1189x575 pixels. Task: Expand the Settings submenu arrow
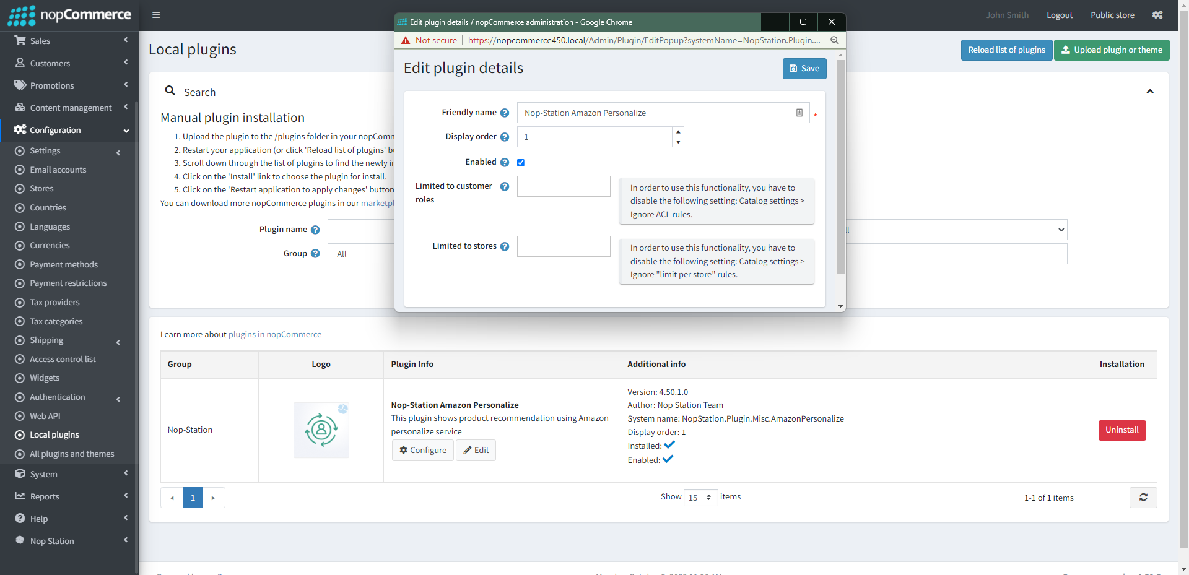coord(118,152)
